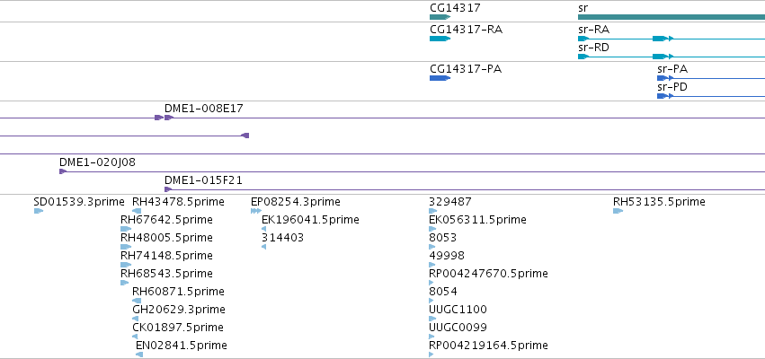Select the EN02841.5prime EST arrow

pos(139,355)
